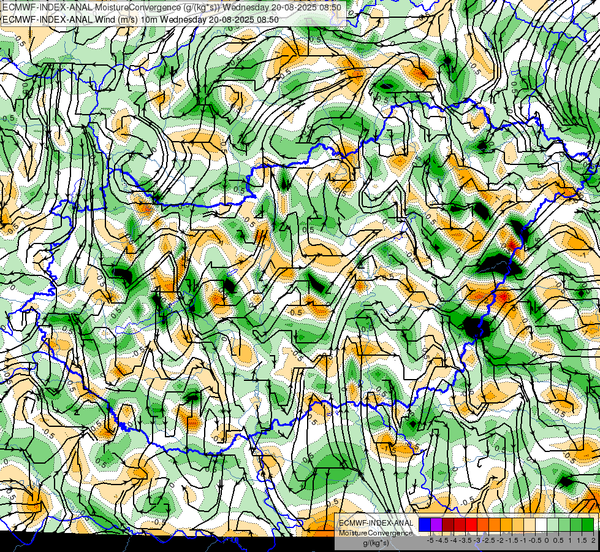600x552 pixels.
Task: Select the bright red swatch between -3.5 and -3
Action: (471, 525)
